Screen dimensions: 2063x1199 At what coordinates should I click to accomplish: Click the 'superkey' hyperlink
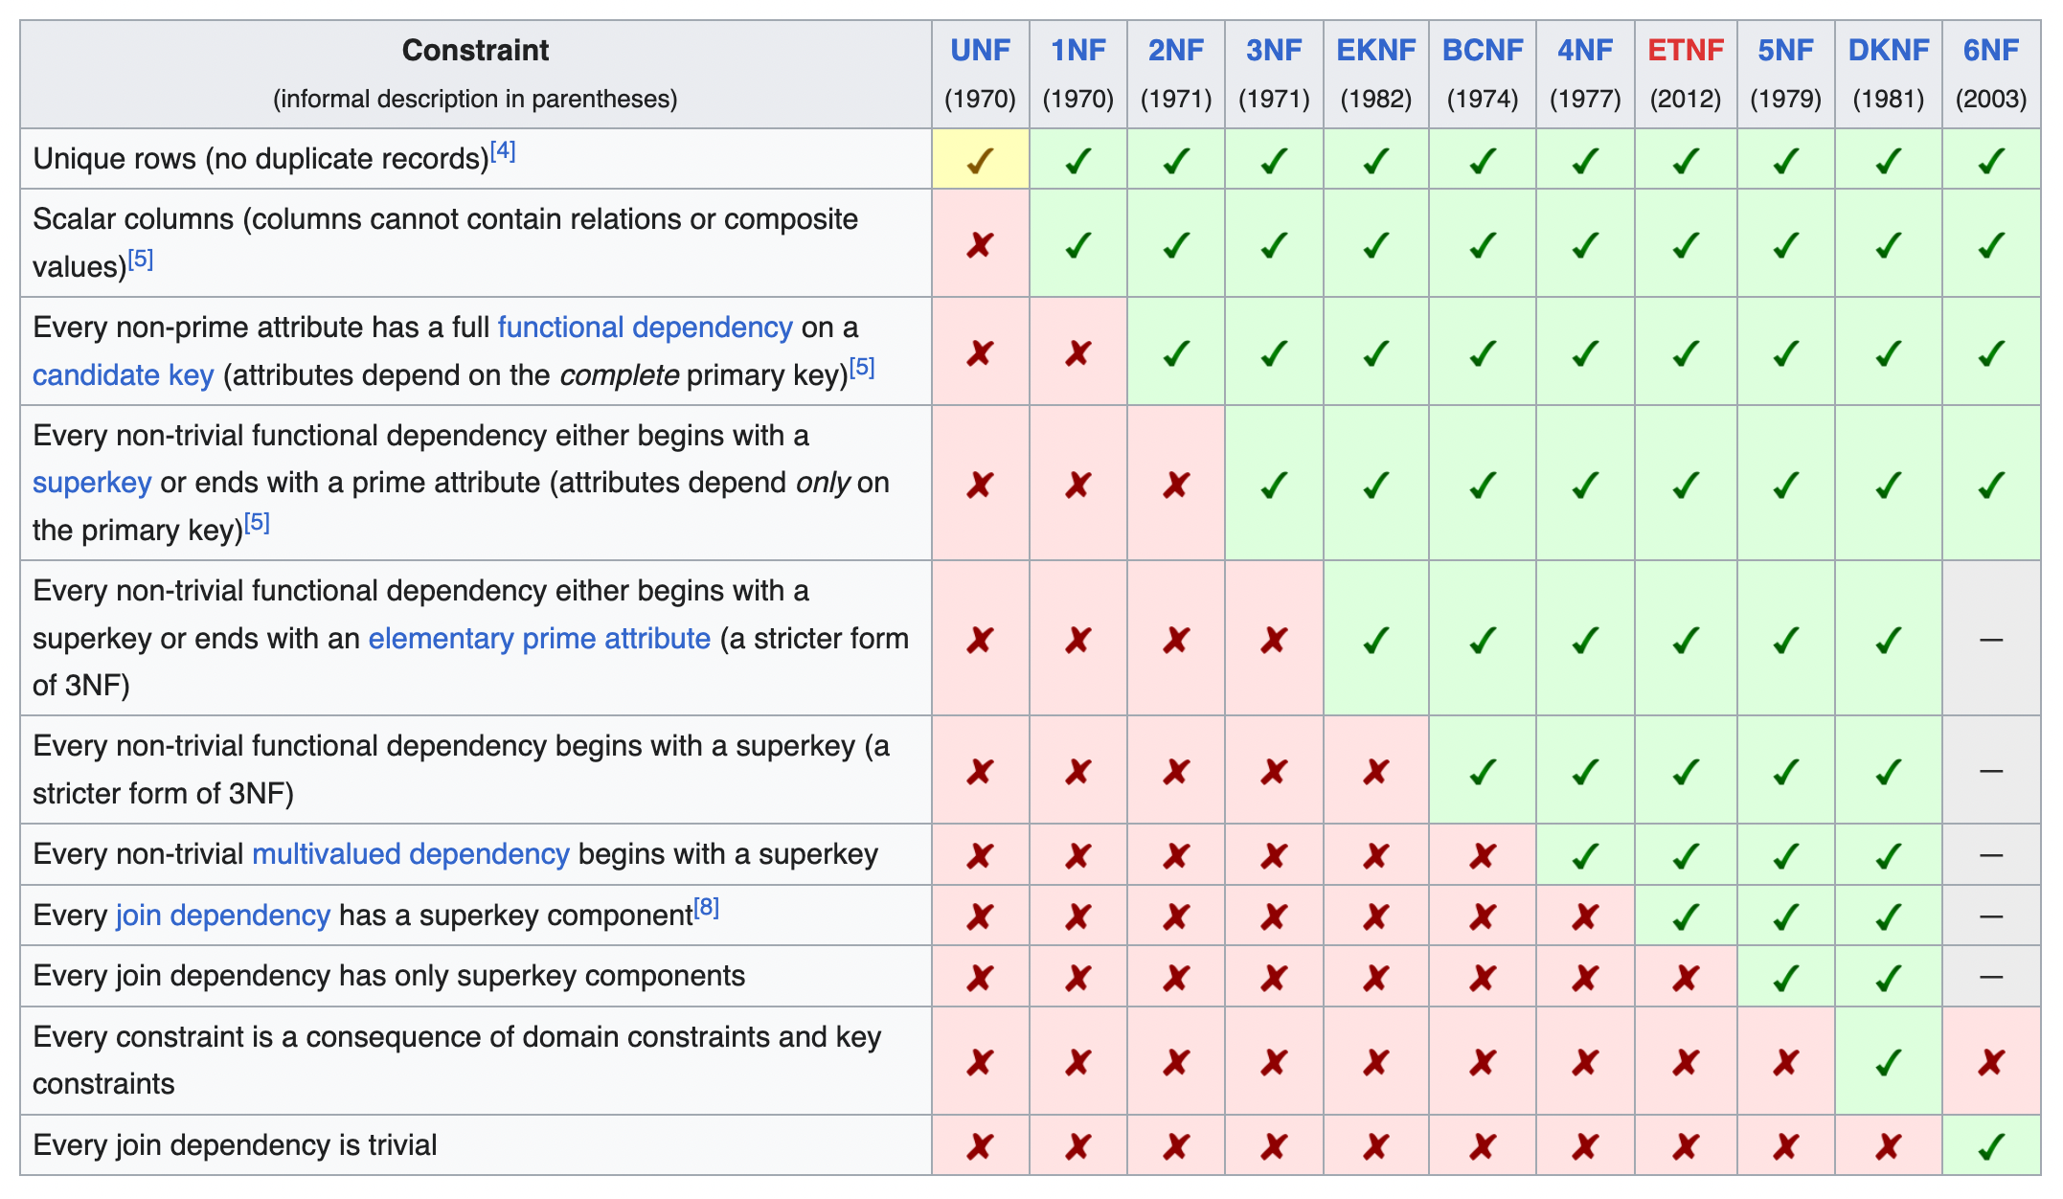(92, 483)
